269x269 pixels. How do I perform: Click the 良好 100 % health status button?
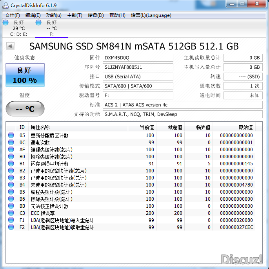(x=25, y=75)
